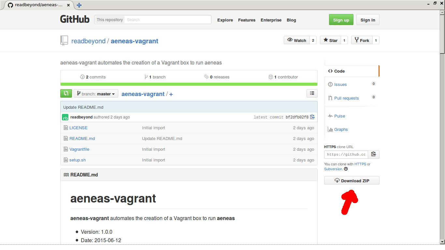Screen dimensions: 445x250
Task: View the 1 branch link
Action: (155, 77)
